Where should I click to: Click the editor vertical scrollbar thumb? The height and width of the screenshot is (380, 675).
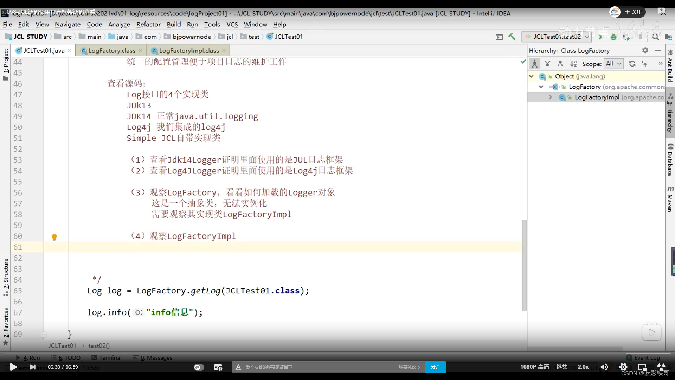click(x=525, y=266)
